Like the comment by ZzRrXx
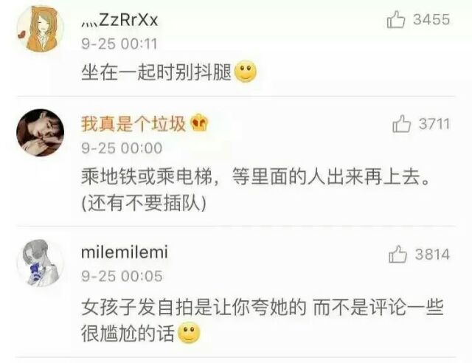Viewport: 472px width, 363px height. [396, 20]
